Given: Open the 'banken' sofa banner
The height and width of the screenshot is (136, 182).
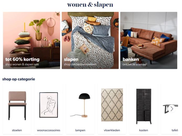Looking at the screenshot, I should [x=149, y=40].
